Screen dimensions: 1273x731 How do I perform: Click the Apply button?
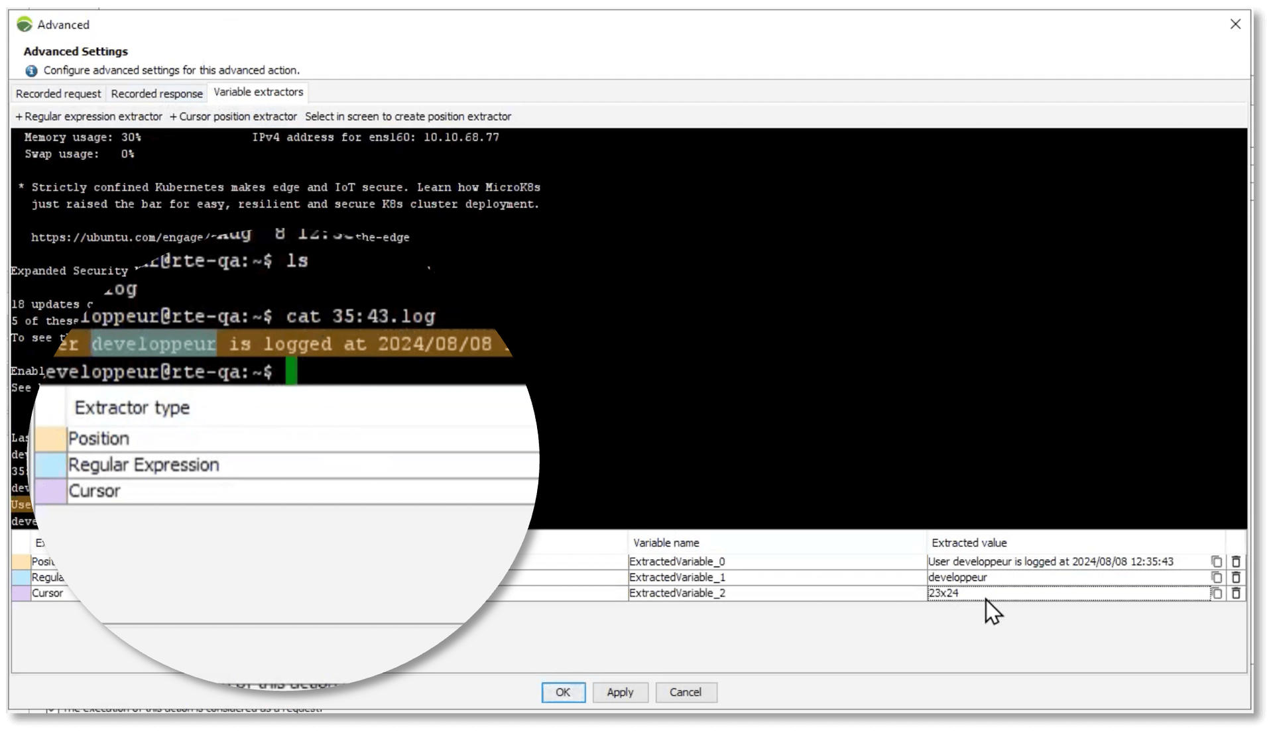click(x=620, y=692)
